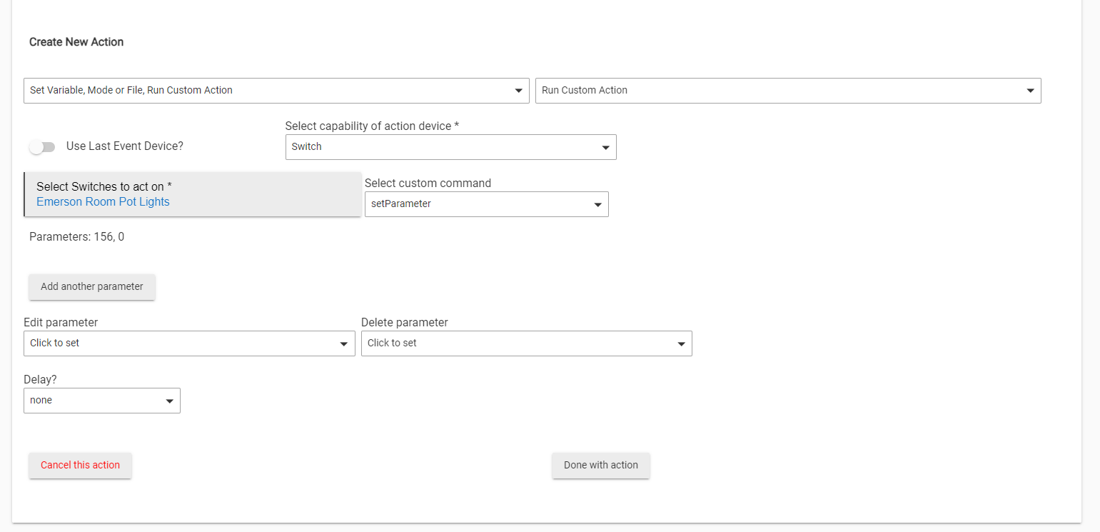Screen dimensions: 1100x532
Task: Open the 'Delay?' dropdown showing 'none'
Action: [x=102, y=401]
